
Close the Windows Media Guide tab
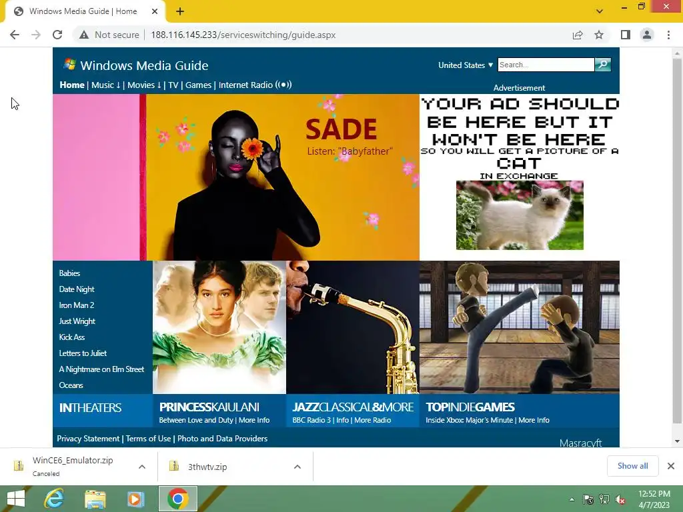click(155, 11)
